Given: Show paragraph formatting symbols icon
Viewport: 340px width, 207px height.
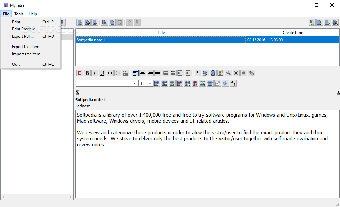Looking at the screenshot, I should [198, 73].
